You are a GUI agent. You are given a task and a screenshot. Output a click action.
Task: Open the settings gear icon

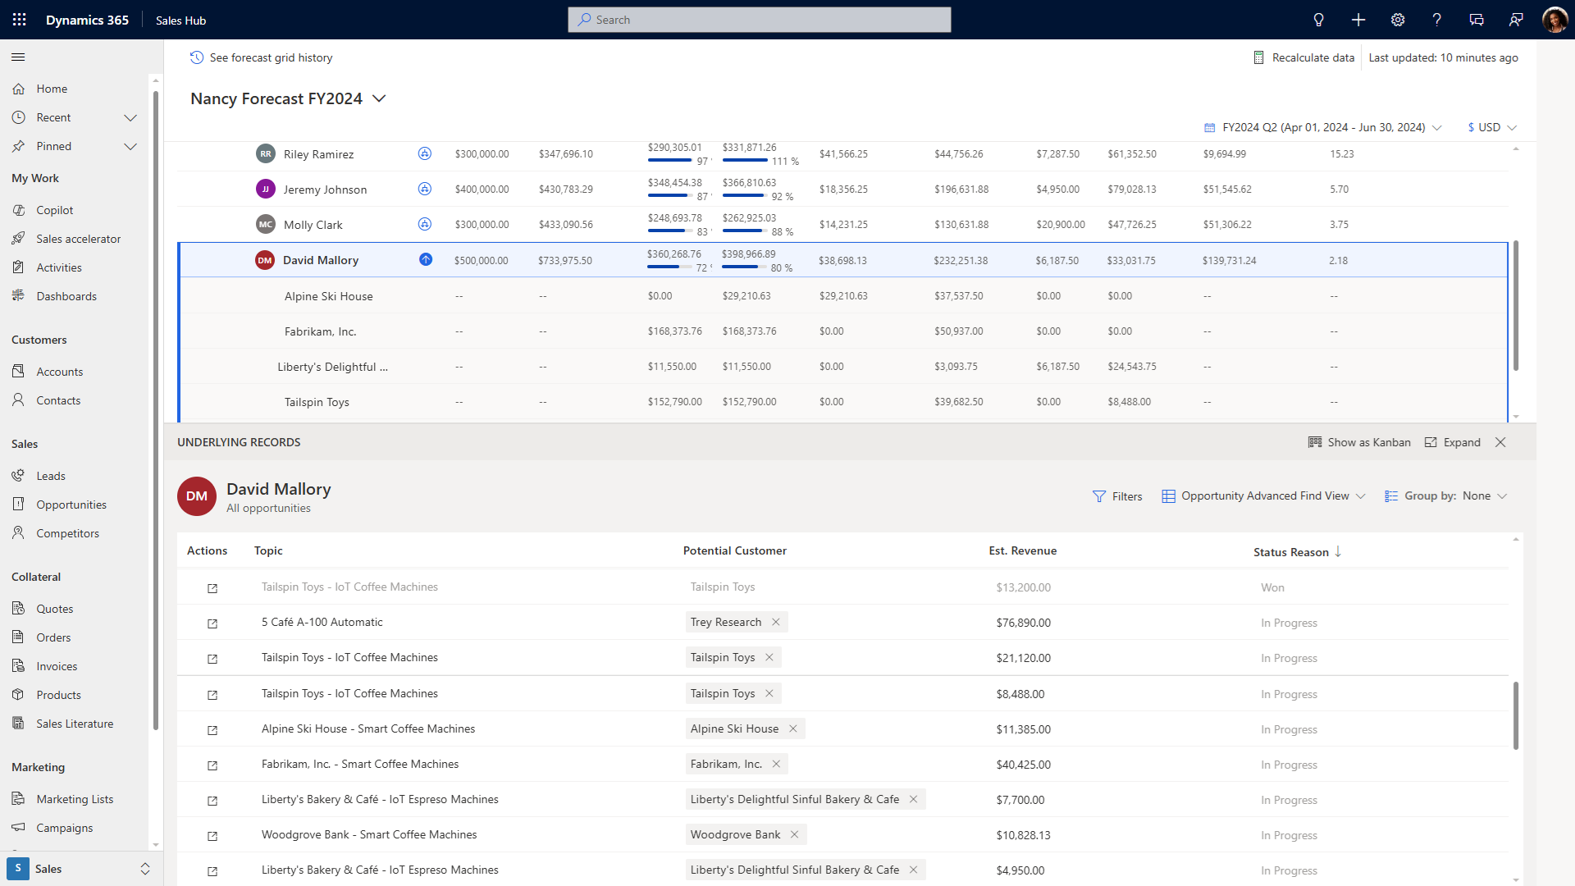point(1398,20)
